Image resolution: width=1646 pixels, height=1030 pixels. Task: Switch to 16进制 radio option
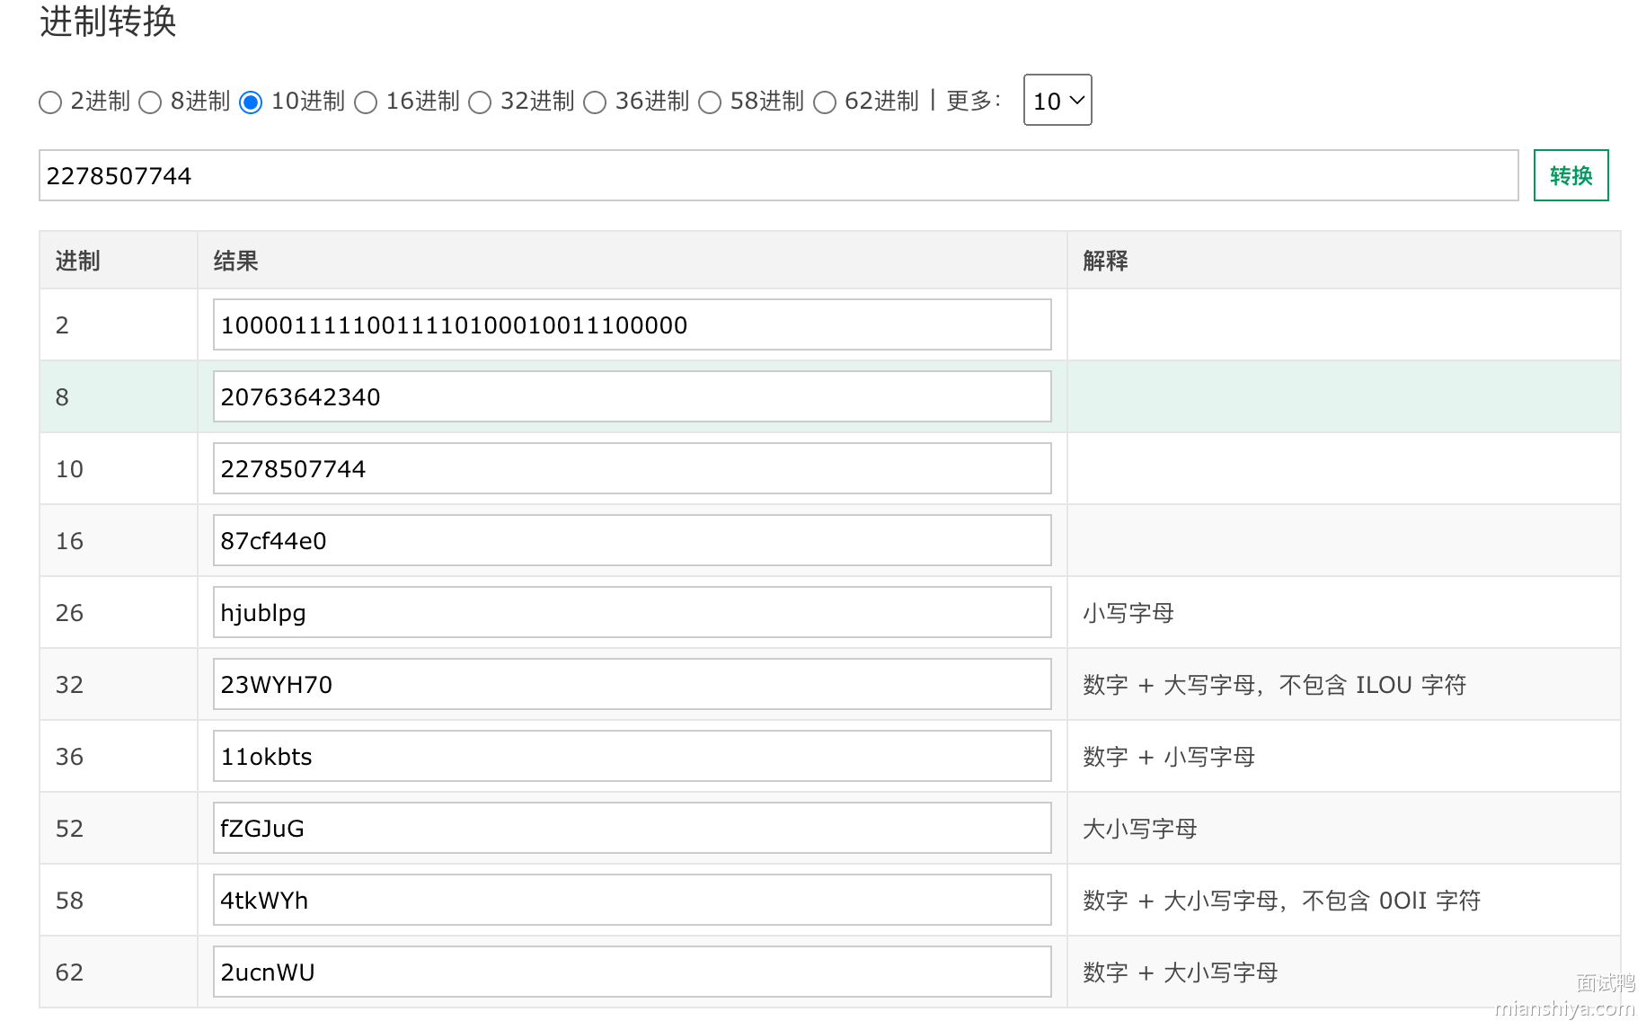pos(366,102)
